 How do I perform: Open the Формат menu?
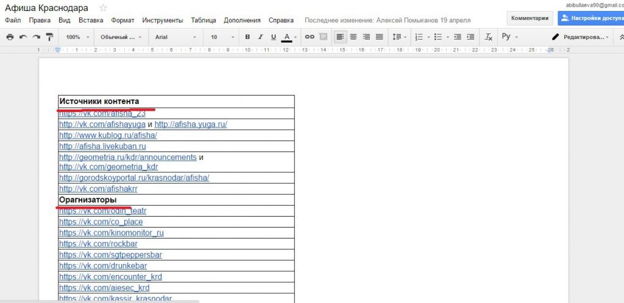[122, 20]
